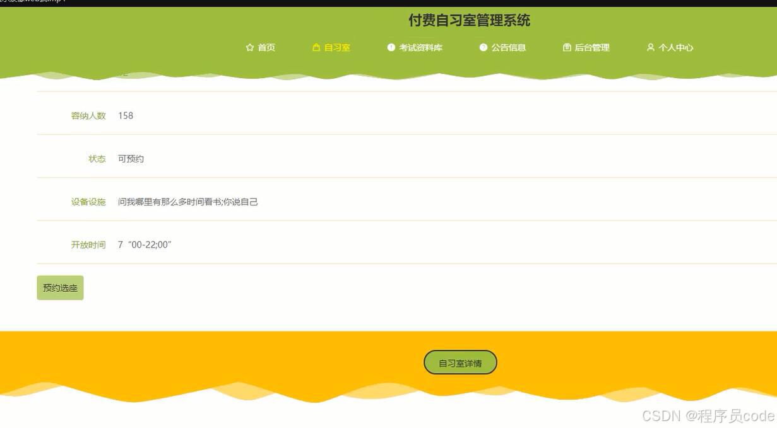Screen dimensions: 777x428
Task: Select the 自习室详情 tab button
Action: point(460,362)
